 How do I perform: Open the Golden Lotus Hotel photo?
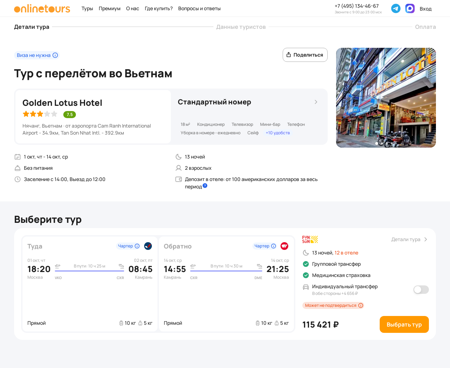[386, 98]
